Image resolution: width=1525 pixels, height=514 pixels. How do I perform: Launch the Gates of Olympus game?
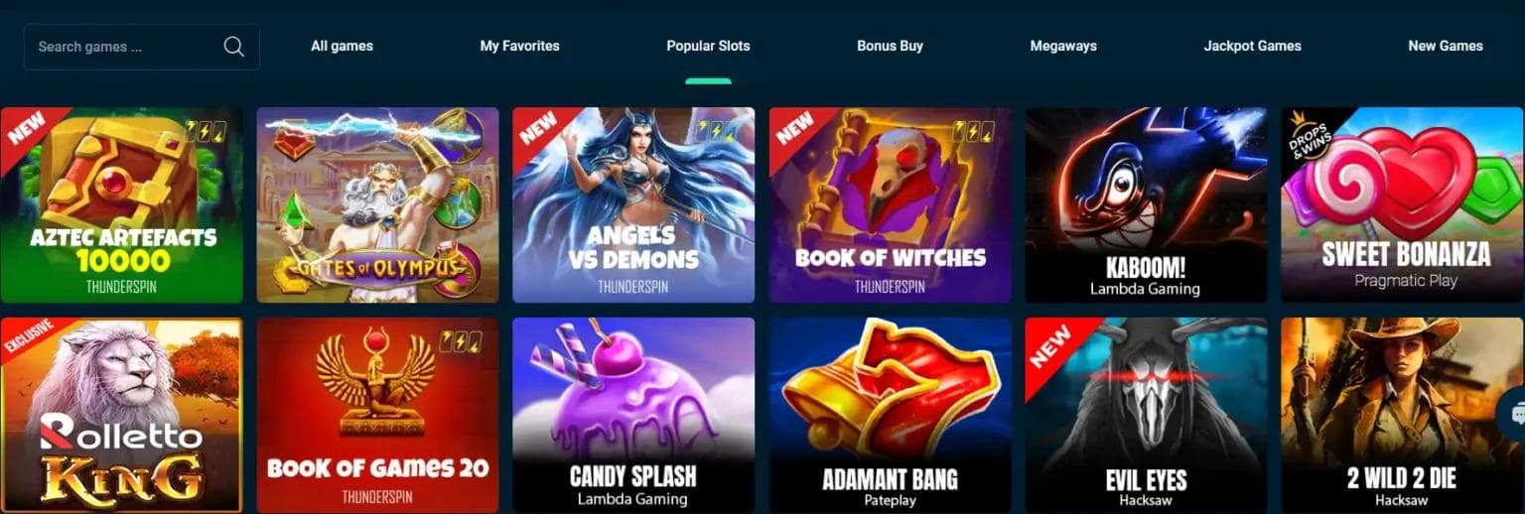click(377, 204)
